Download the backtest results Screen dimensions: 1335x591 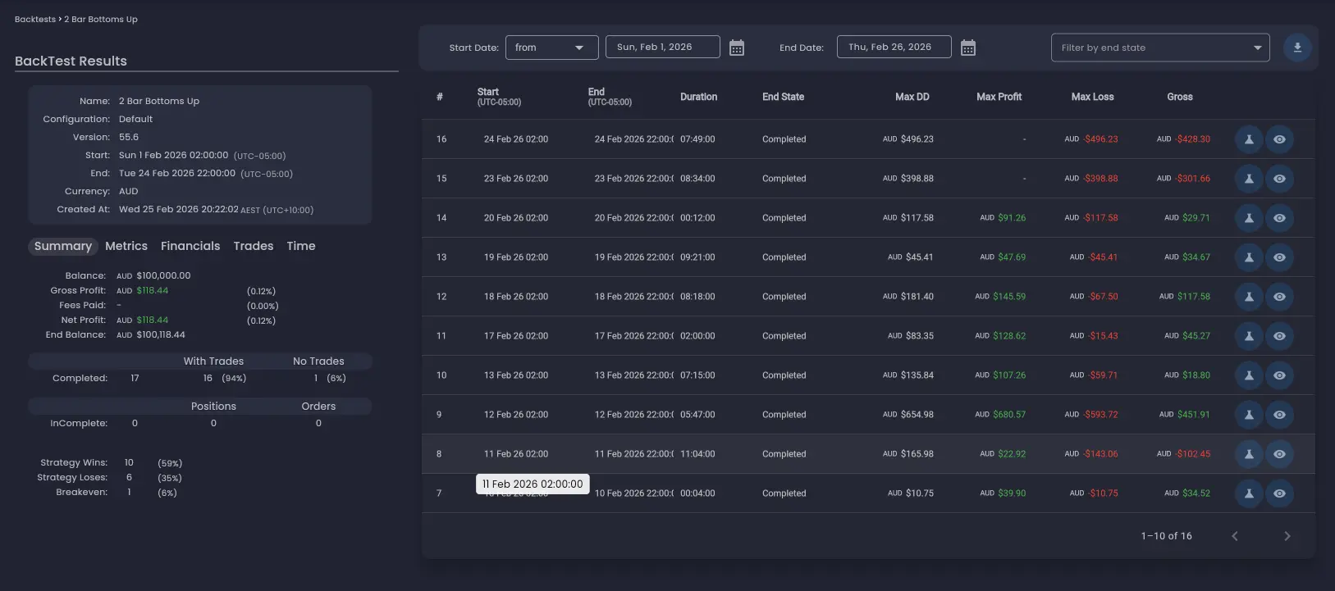(1297, 48)
